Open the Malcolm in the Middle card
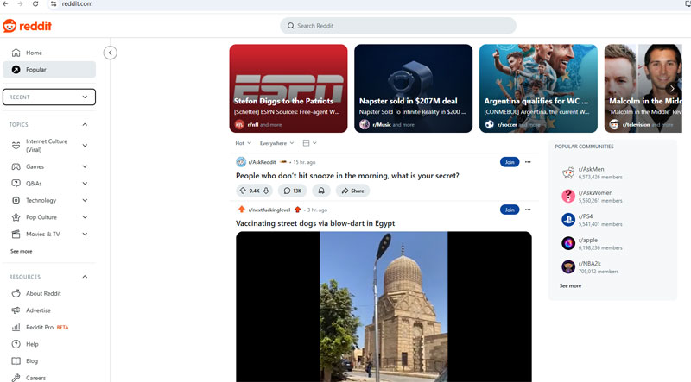 (x=643, y=89)
